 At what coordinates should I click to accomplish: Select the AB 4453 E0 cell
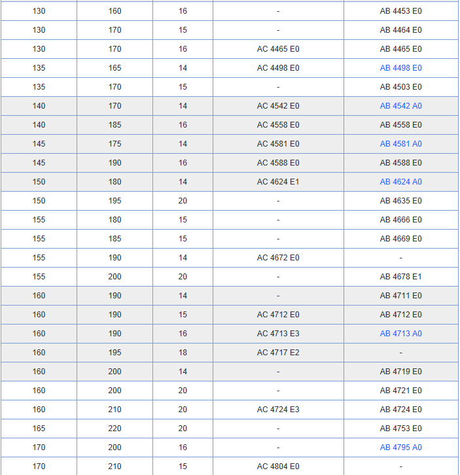(x=400, y=11)
